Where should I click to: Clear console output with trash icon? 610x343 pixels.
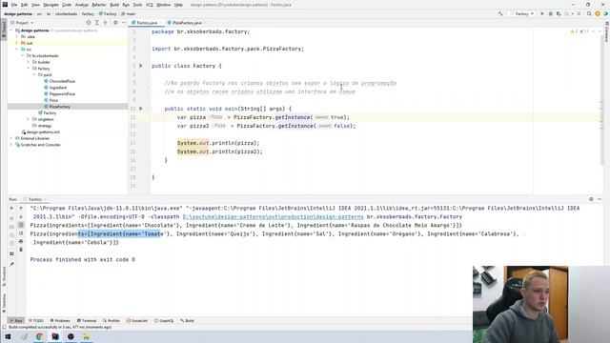point(21,250)
